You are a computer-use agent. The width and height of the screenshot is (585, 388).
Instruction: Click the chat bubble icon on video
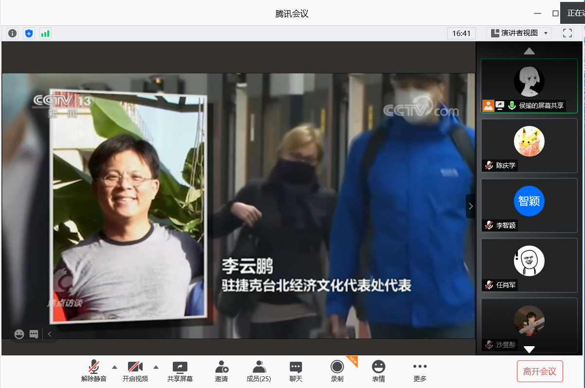(x=34, y=334)
